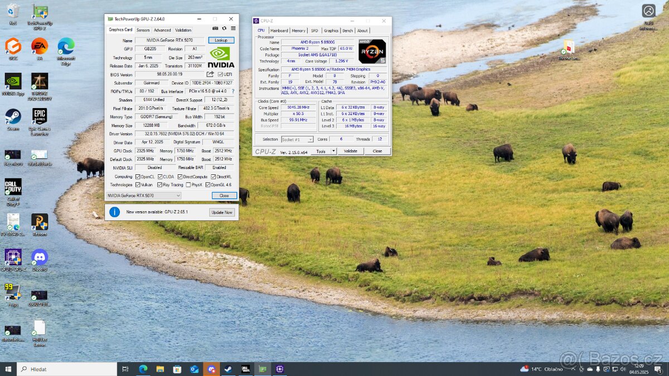Open the GPU-Z hamburger menu
This screenshot has width=669, height=376.
[233, 28]
